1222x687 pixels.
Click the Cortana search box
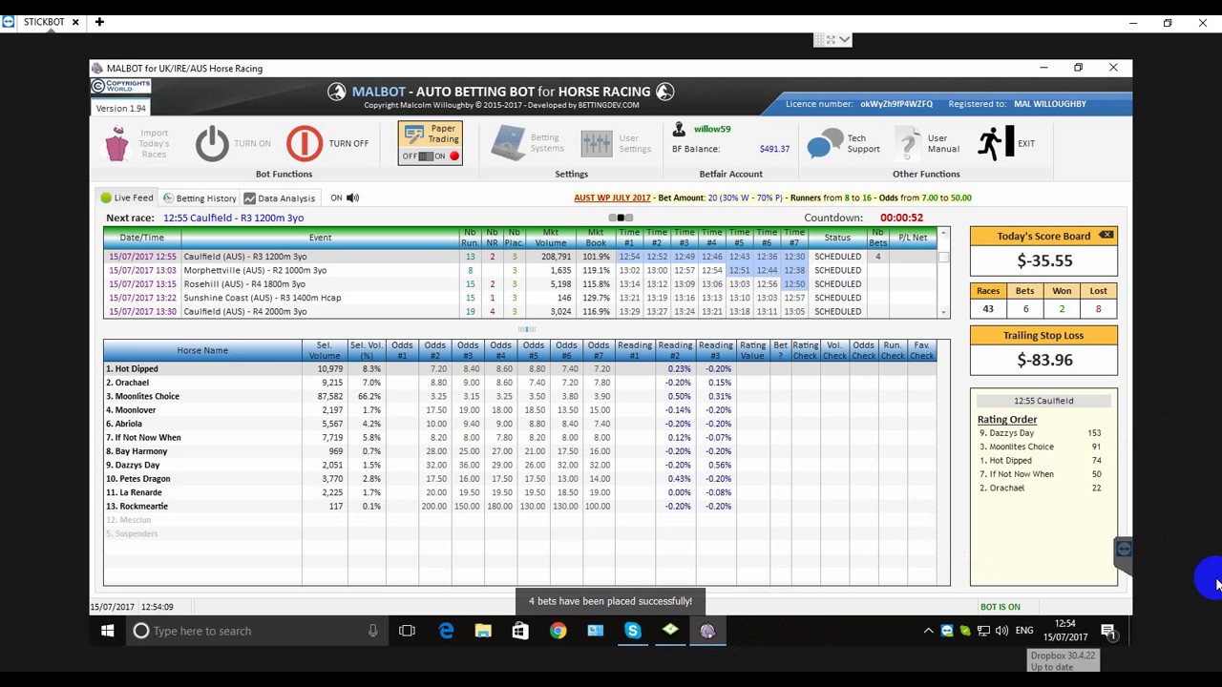(256, 631)
